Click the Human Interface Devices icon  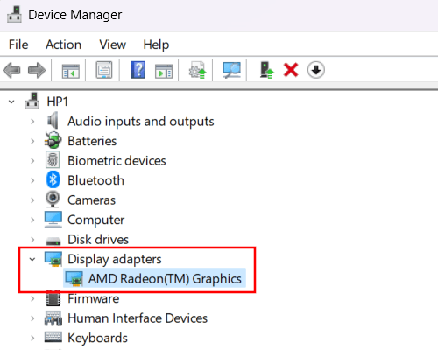tap(53, 318)
